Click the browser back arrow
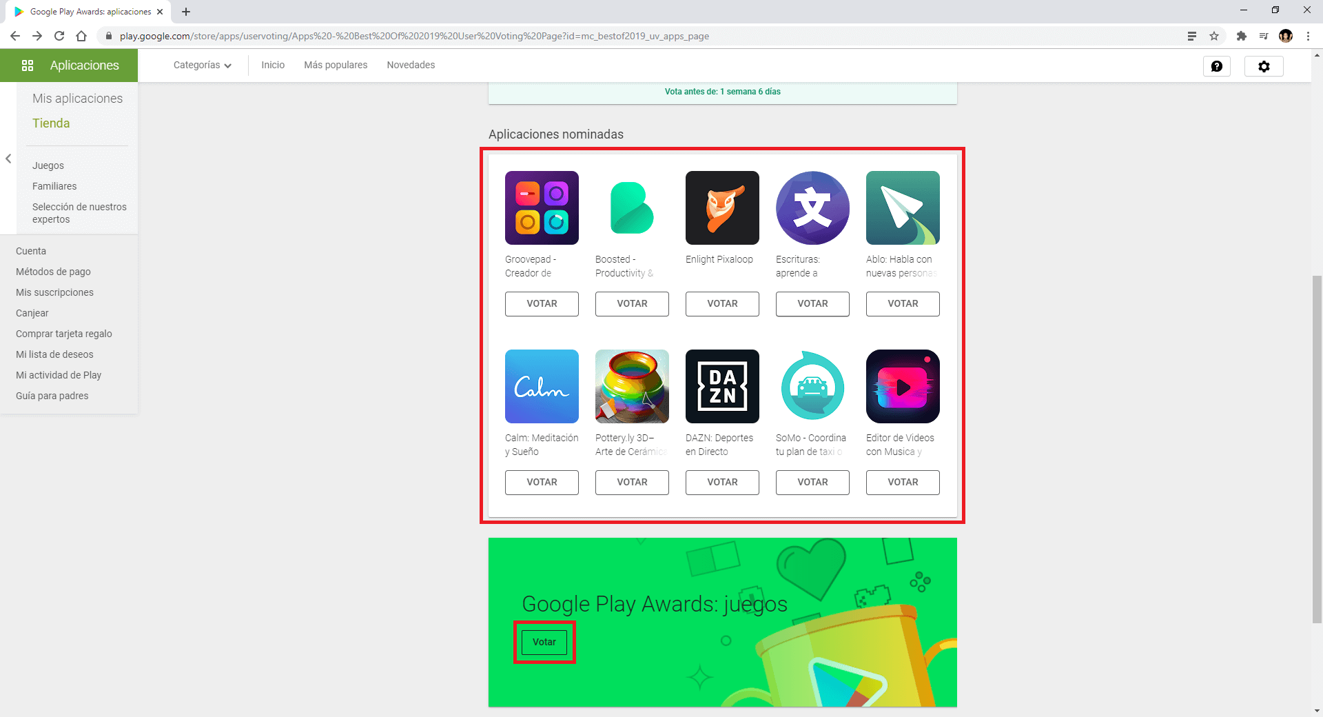This screenshot has height=717, width=1323. [x=15, y=36]
